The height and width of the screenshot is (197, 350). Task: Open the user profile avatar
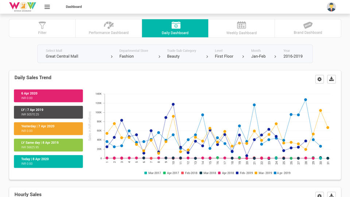[331, 7]
